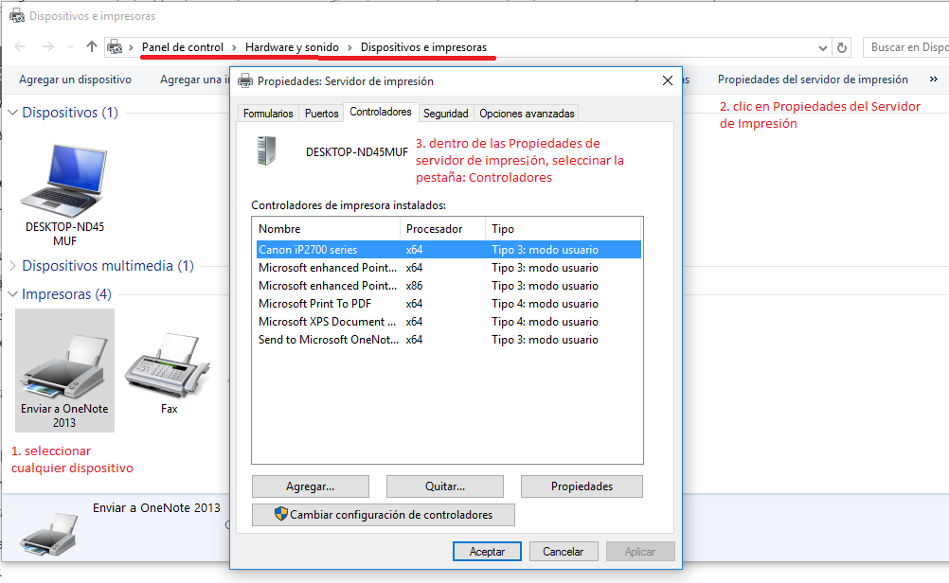
Task: Select the Enviar a OneNote 2013 printer
Action: point(64,369)
